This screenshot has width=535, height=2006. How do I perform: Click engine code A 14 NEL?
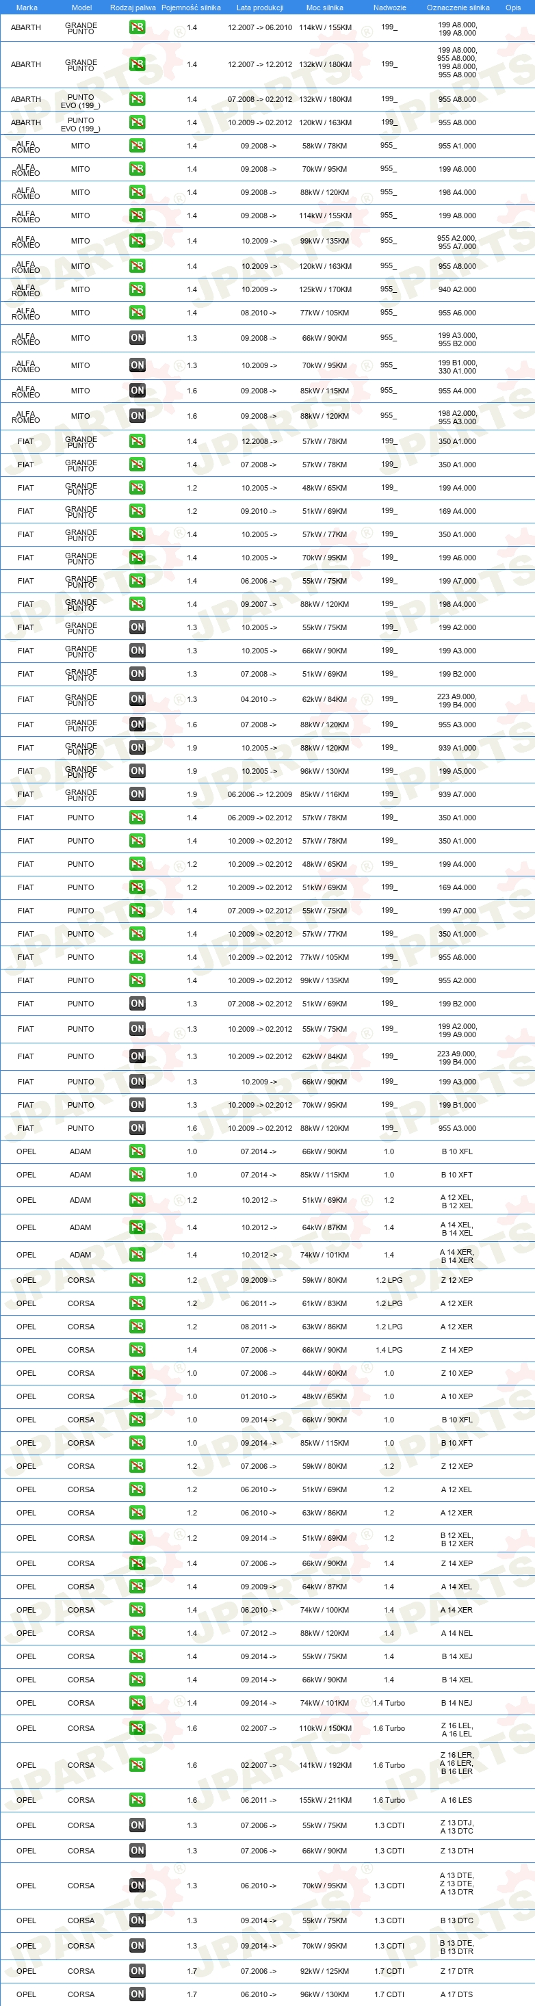(x=456, y=1633)
